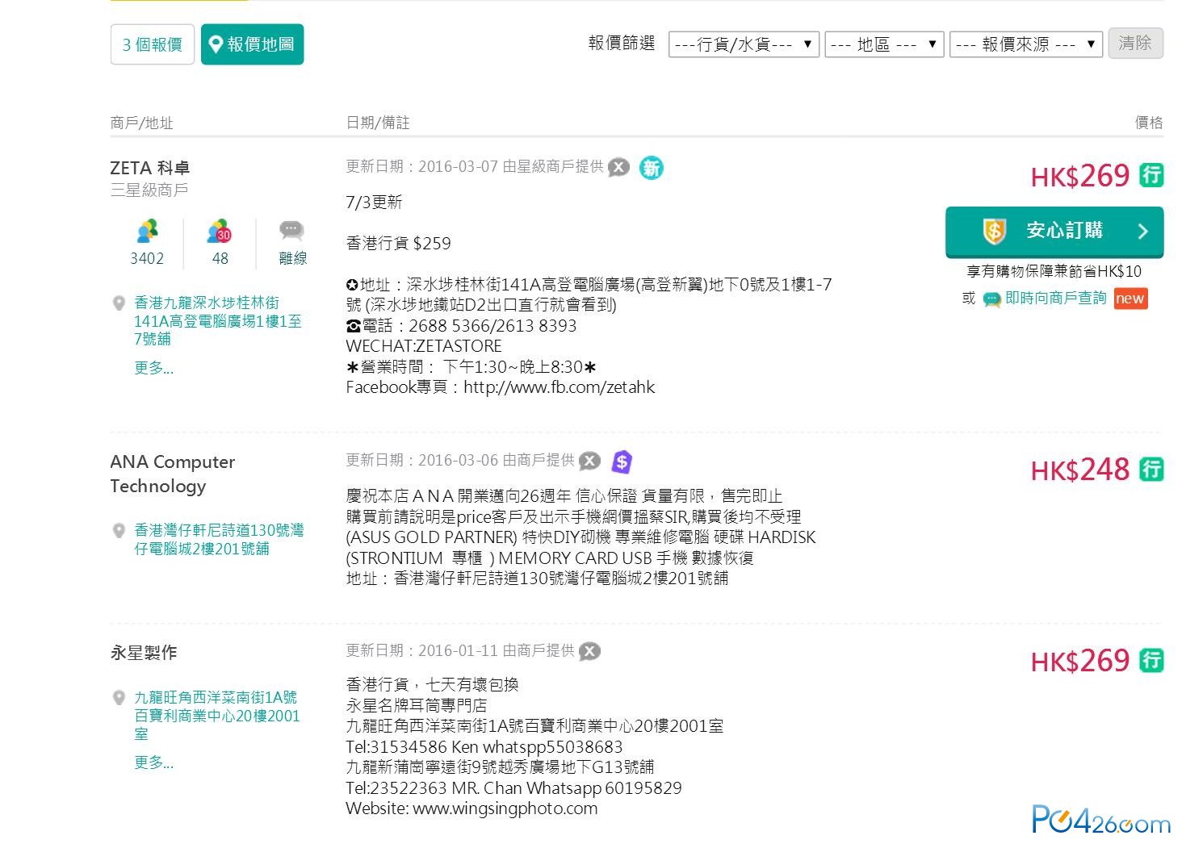Screen dimensions: 1186x848
Task: Expand 更多 under ZETA address
Action: [x=153, y=368]
